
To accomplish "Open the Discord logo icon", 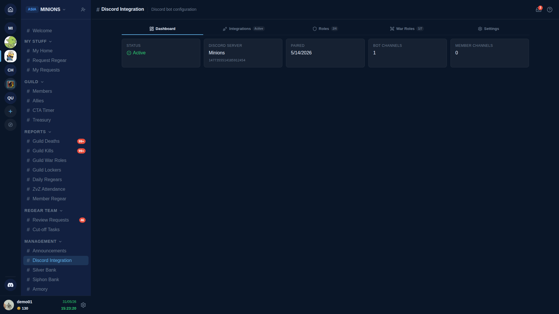I will [10, 285].
